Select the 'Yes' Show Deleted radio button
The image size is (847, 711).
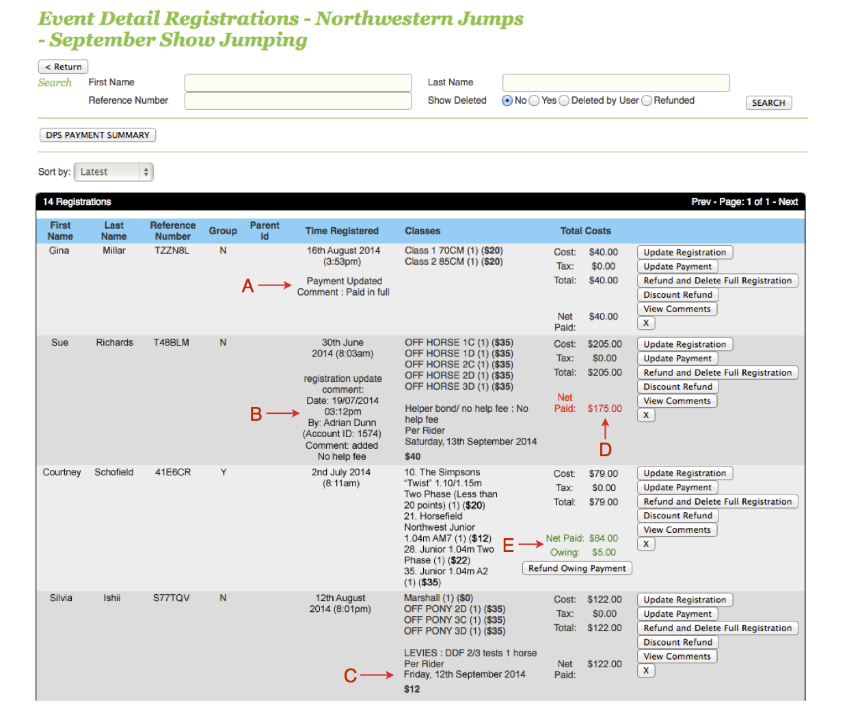pyautogui.click(x=534, y=100)
